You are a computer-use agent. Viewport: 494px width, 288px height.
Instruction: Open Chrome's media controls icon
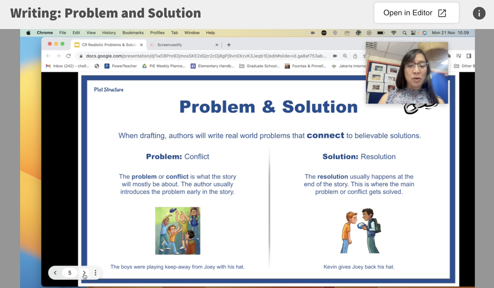[458, 56]
